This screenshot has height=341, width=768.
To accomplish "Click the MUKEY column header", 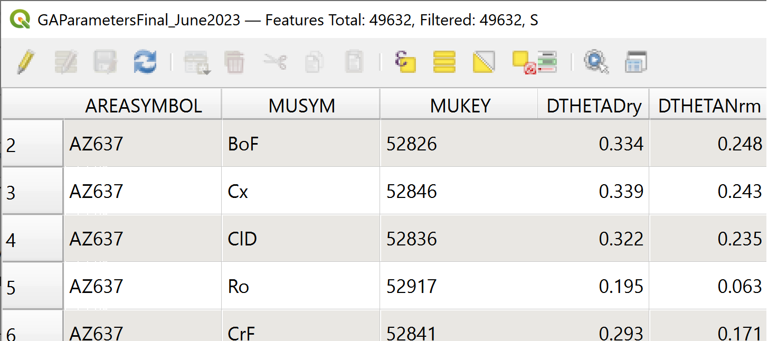I will coord(460,106).
